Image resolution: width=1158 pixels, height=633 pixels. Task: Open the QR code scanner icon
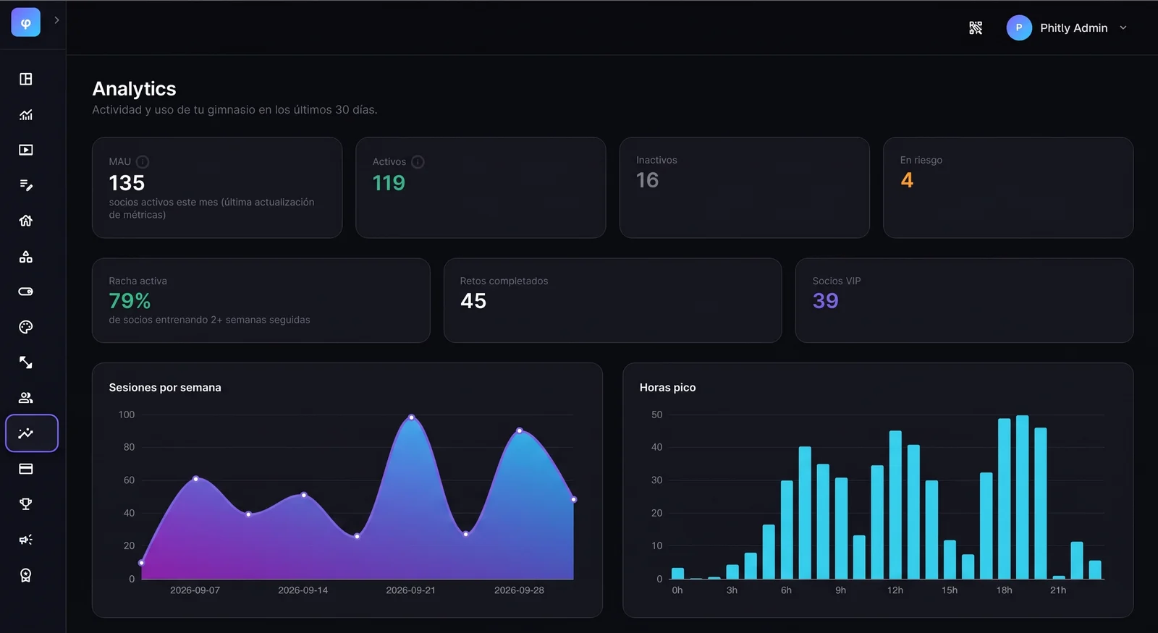pos(976,28)
